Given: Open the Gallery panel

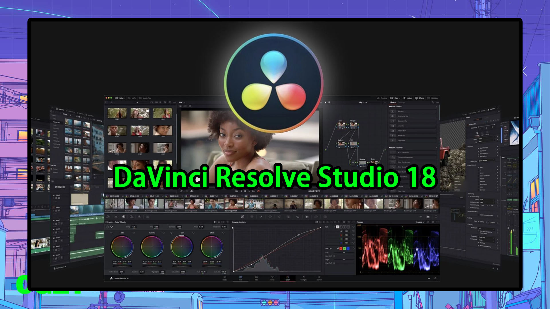Looking at the screenshot, I should coord(120,98).
